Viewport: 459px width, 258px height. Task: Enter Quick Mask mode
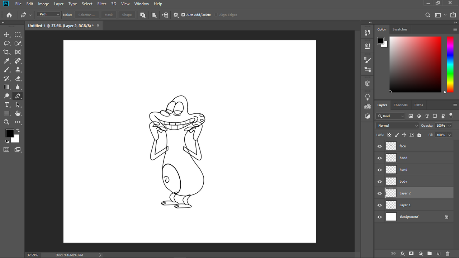6,149
